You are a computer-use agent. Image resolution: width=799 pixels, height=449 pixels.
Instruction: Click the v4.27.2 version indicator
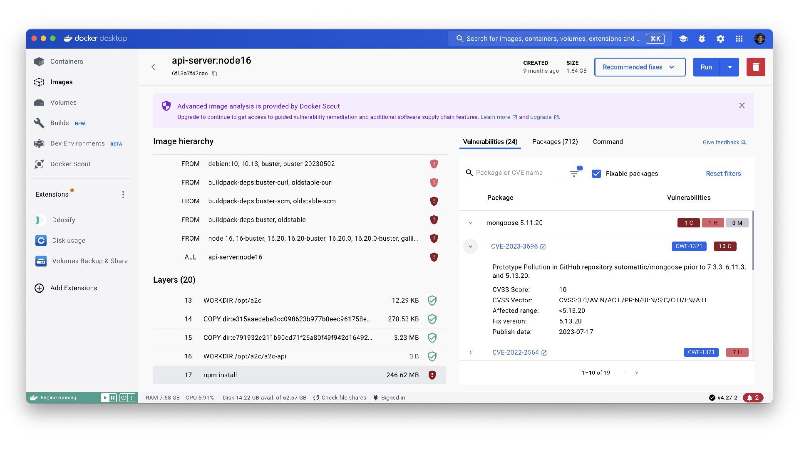723,398
